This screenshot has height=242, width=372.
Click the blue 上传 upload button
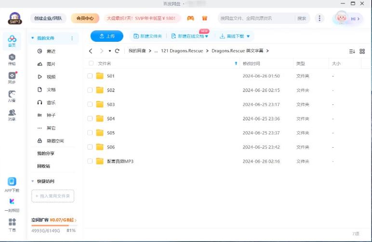click(x=107, y=36)
